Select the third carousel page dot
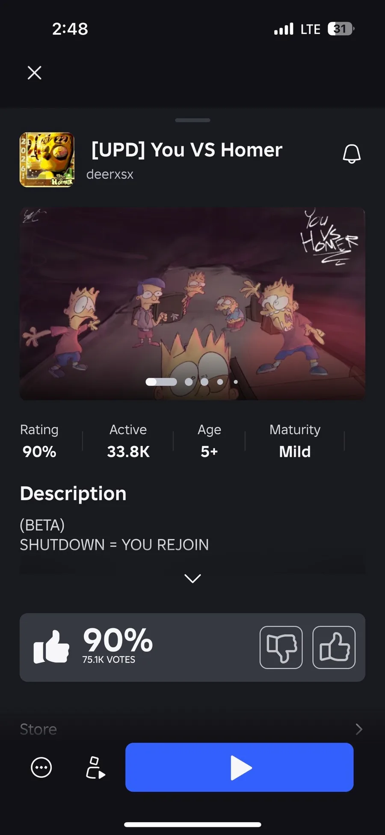 [x=204, y=382]
